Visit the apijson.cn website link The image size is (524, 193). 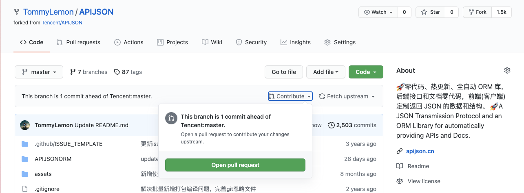[420, 151]
